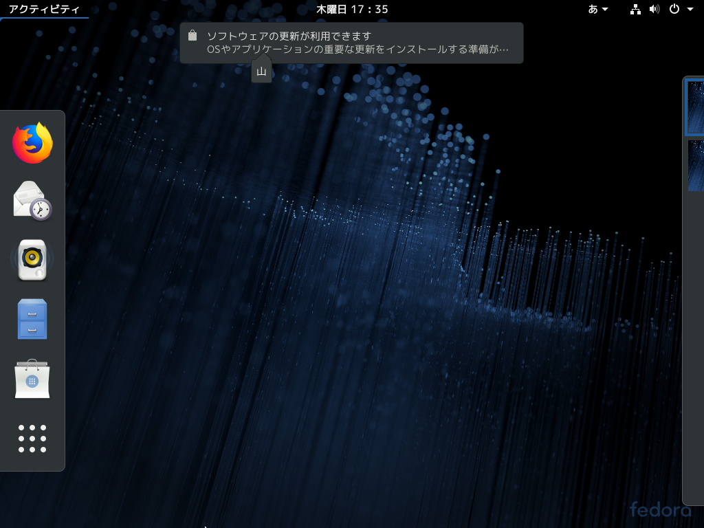Open Rhythmbox music player

tap(32, 260)
